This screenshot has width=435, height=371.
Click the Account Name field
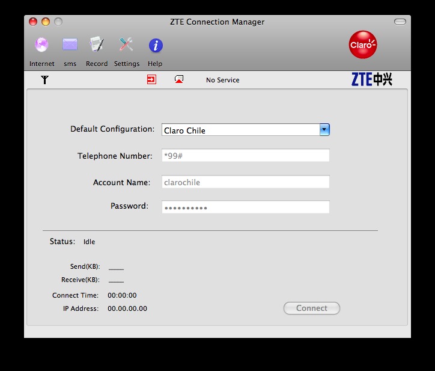(246, 182)
